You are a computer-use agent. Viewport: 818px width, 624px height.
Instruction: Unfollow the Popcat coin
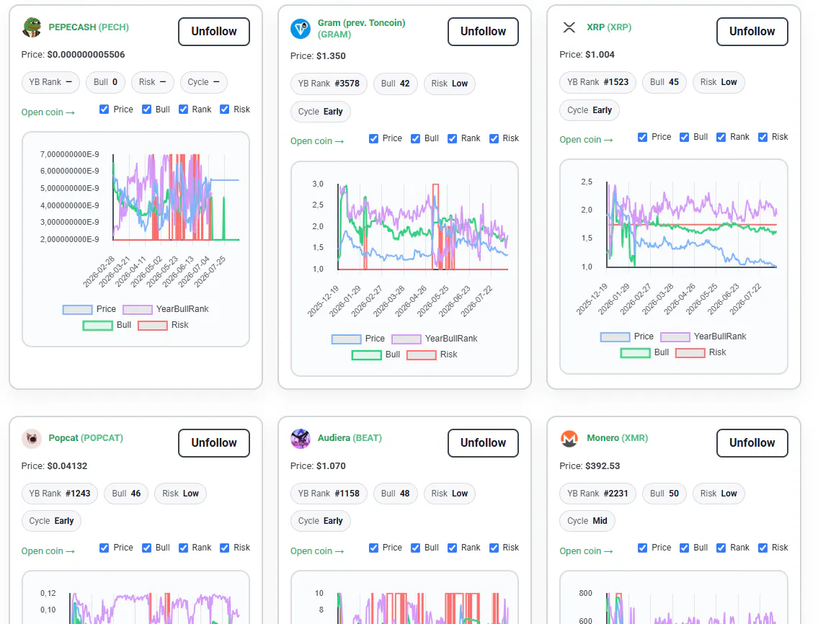pyautogui.click(x=214, y=443)
